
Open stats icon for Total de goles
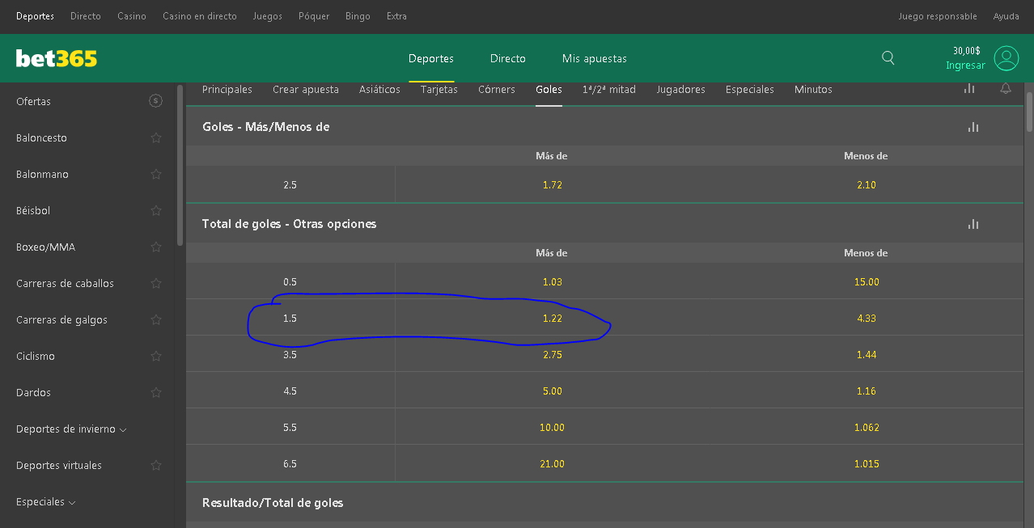click(x=973, y=224)
